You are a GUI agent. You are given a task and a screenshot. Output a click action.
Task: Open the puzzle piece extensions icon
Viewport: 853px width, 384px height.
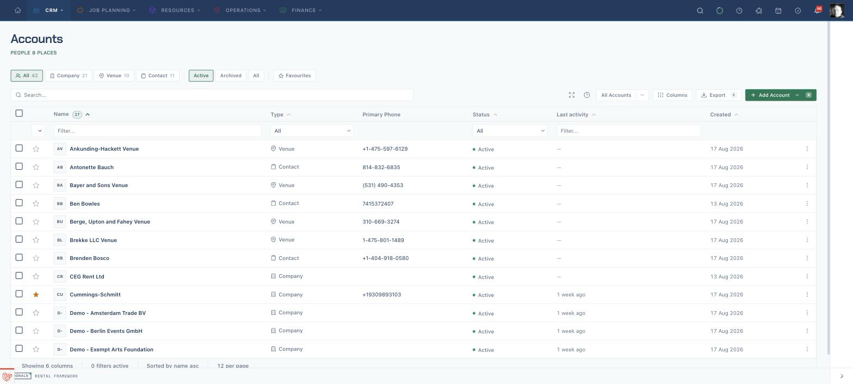point(759,10)
